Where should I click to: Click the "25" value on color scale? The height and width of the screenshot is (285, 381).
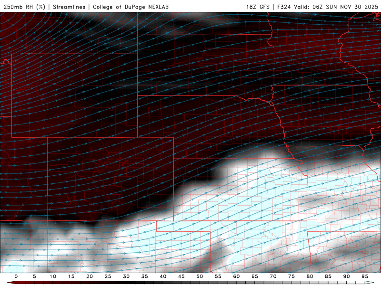108,276
